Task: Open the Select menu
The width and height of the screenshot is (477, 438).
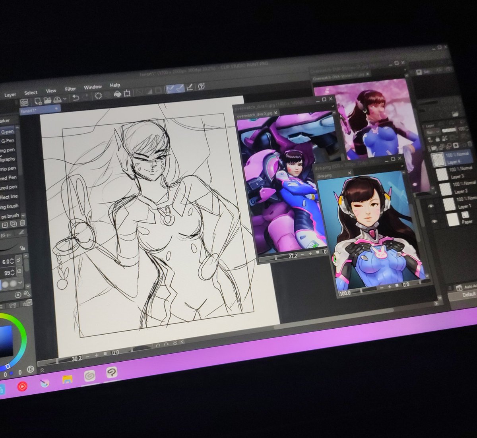Action: point(31,93)
